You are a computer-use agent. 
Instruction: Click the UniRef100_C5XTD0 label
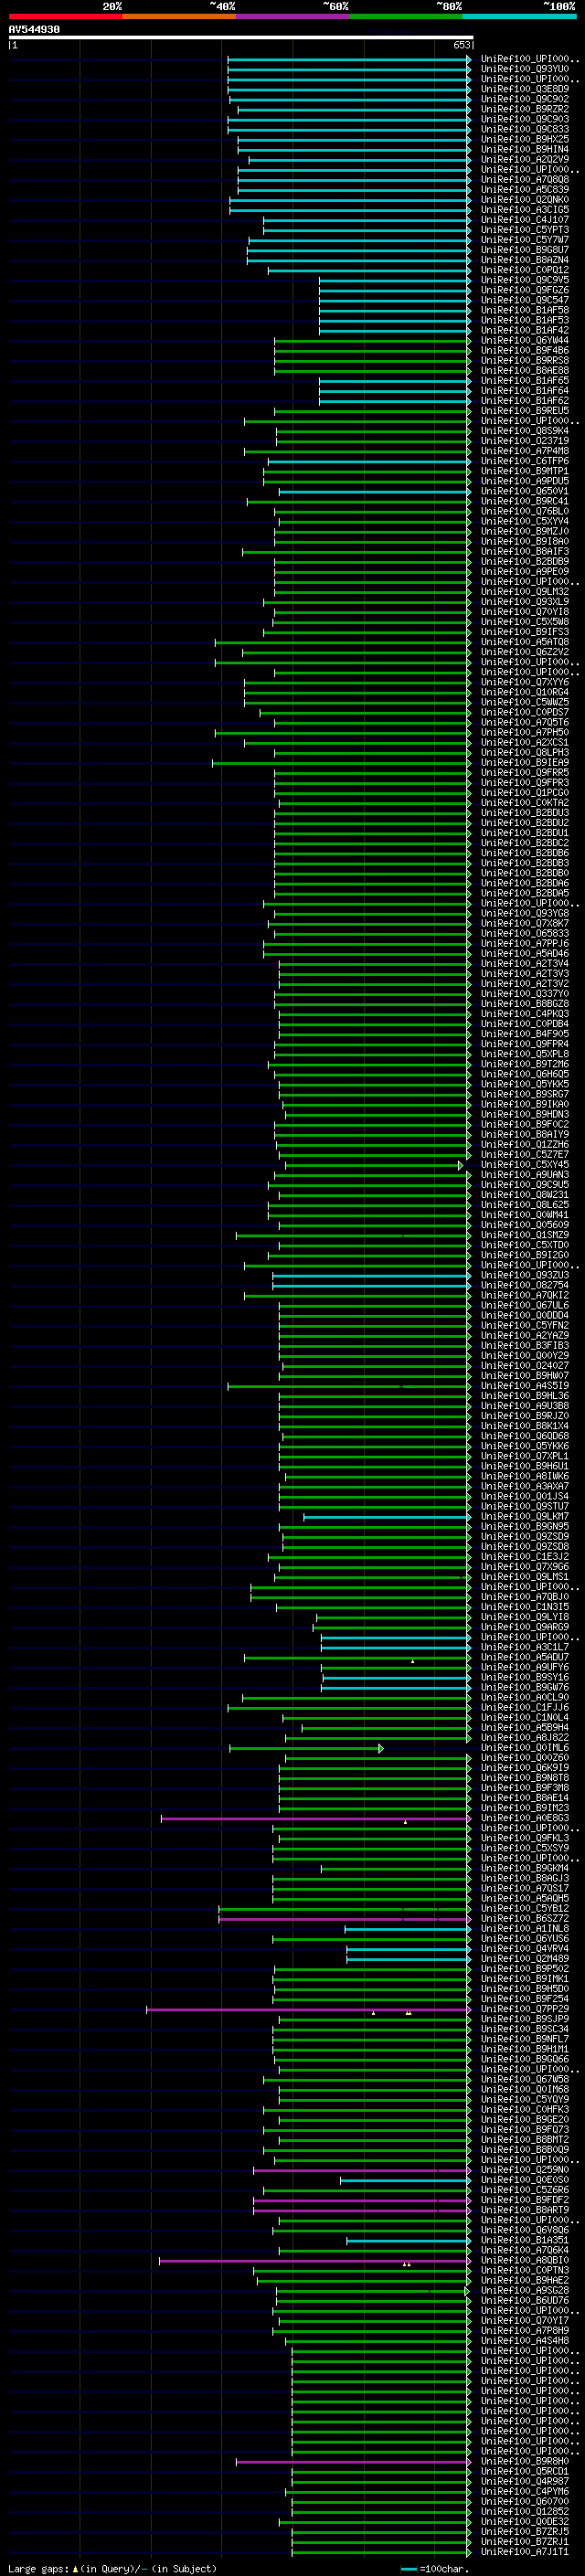[525, 1245]
